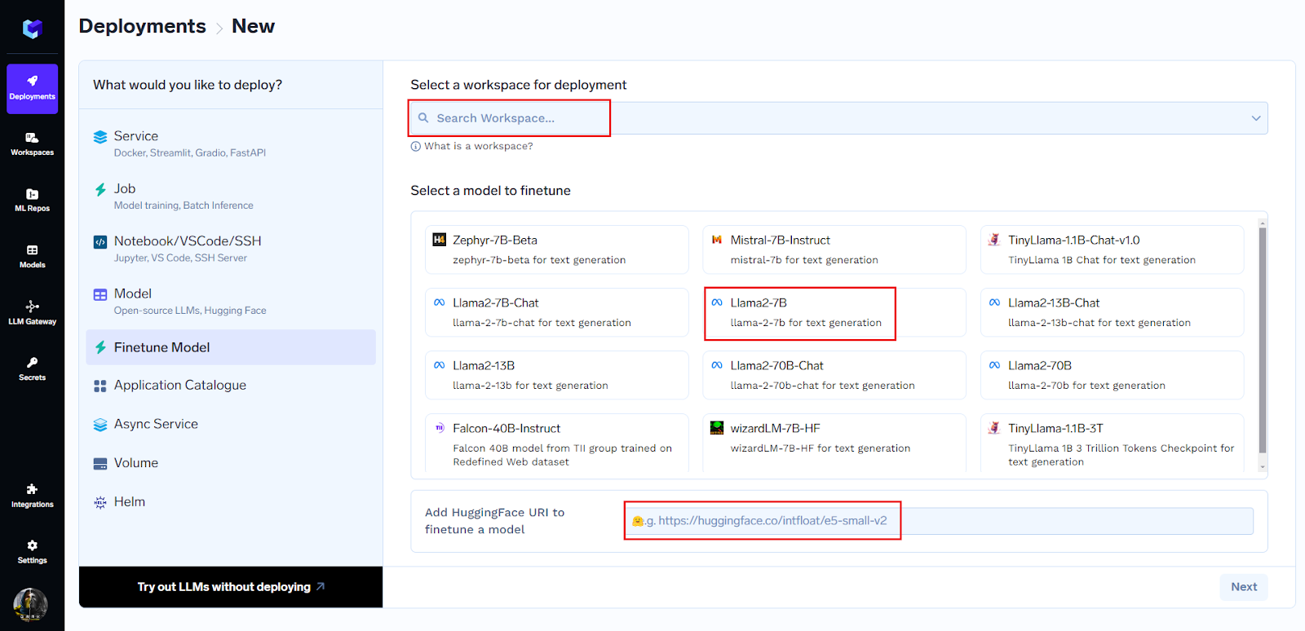Choose the TinyLlama-1.1B-Chat-v1.0 model card
Screen dimensions: 1305x631
[1112, 249]
